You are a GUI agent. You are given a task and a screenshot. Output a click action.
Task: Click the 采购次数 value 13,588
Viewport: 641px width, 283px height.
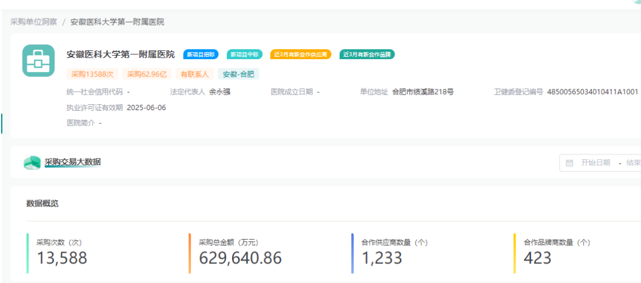pyautogui.click(x=62, y=258)
